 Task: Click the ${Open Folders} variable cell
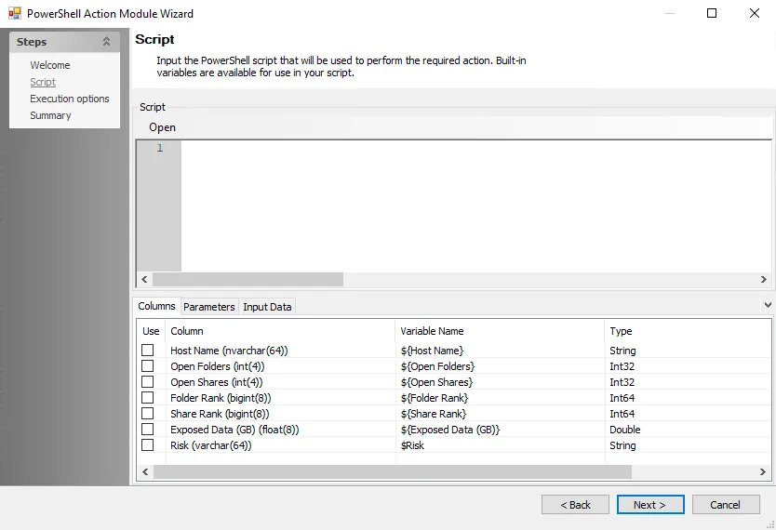pyautogui.click(x=500, y=366)
